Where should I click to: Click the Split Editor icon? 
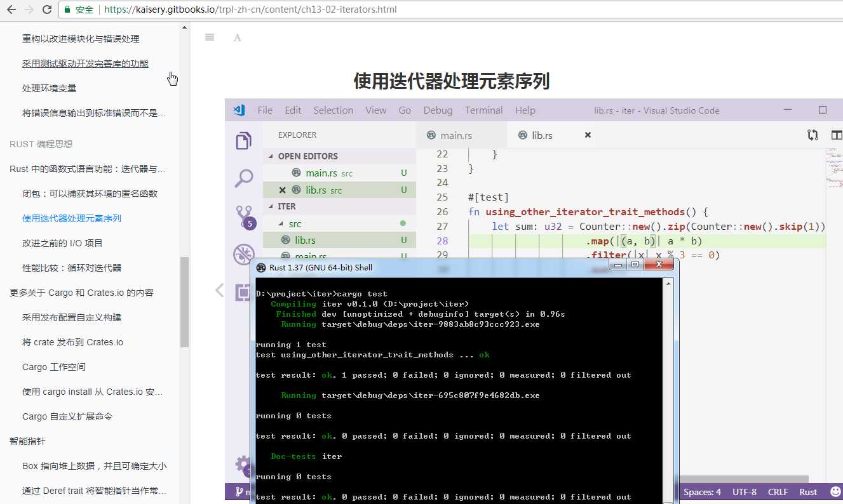point(837,135)
